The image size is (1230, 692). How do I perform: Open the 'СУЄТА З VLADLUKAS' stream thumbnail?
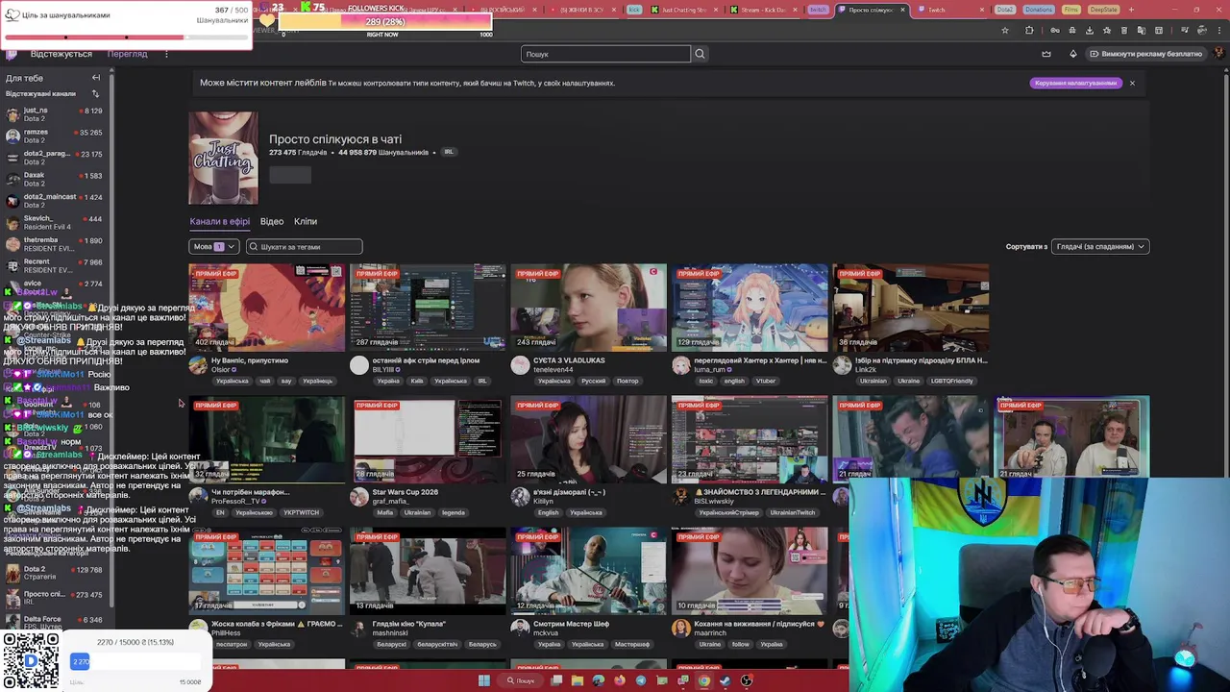tap(588, 308)
